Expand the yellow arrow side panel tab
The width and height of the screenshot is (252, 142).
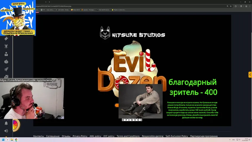click(x=250, y=75)
